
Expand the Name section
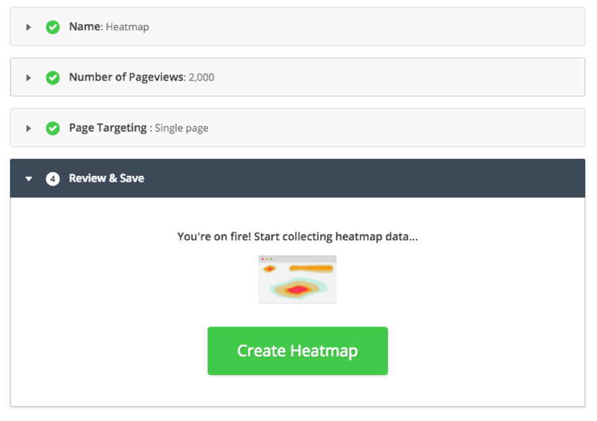29,27
